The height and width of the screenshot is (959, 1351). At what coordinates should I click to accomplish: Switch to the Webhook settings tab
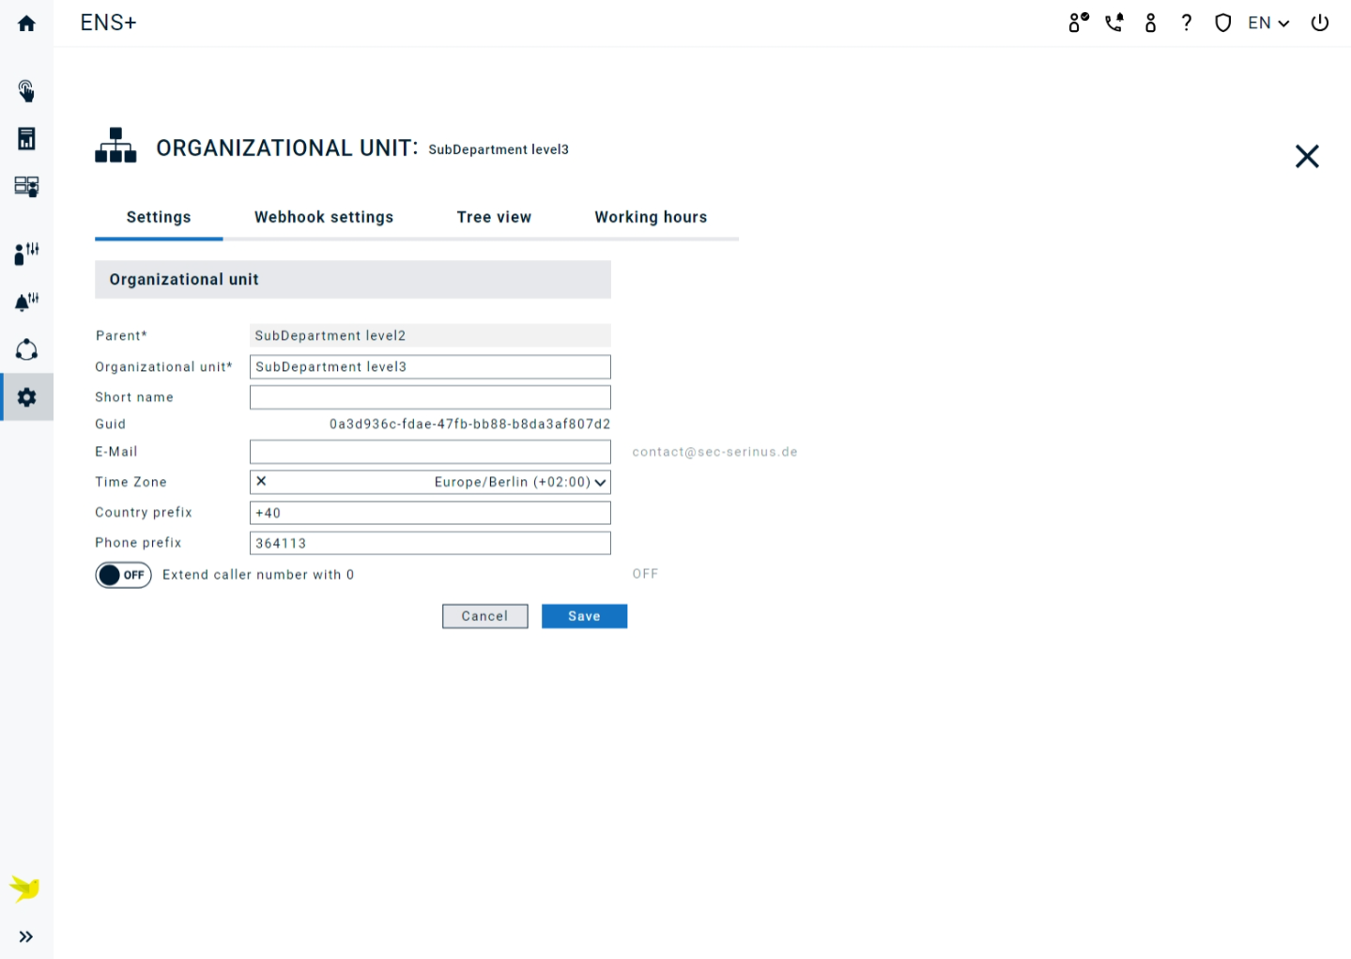[324, 217]
